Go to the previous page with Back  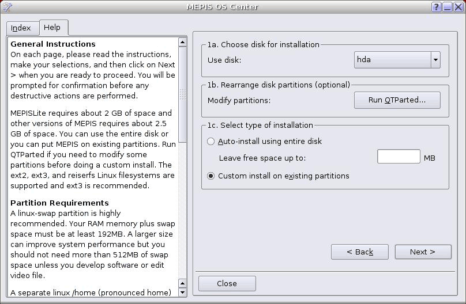pos(360,252)
